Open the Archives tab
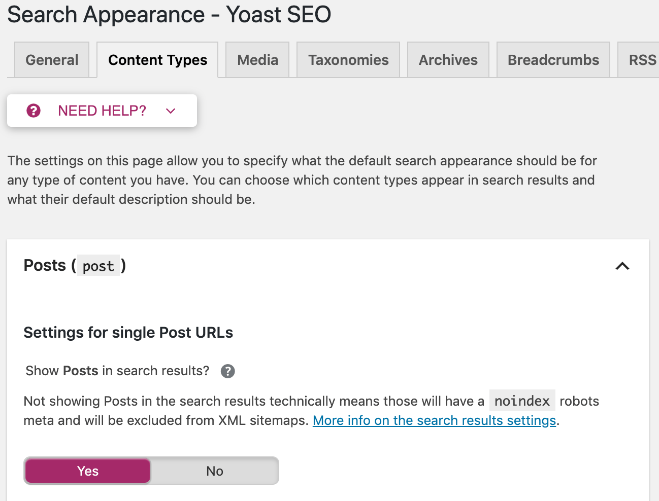659x501 pixels. (448, 60)
